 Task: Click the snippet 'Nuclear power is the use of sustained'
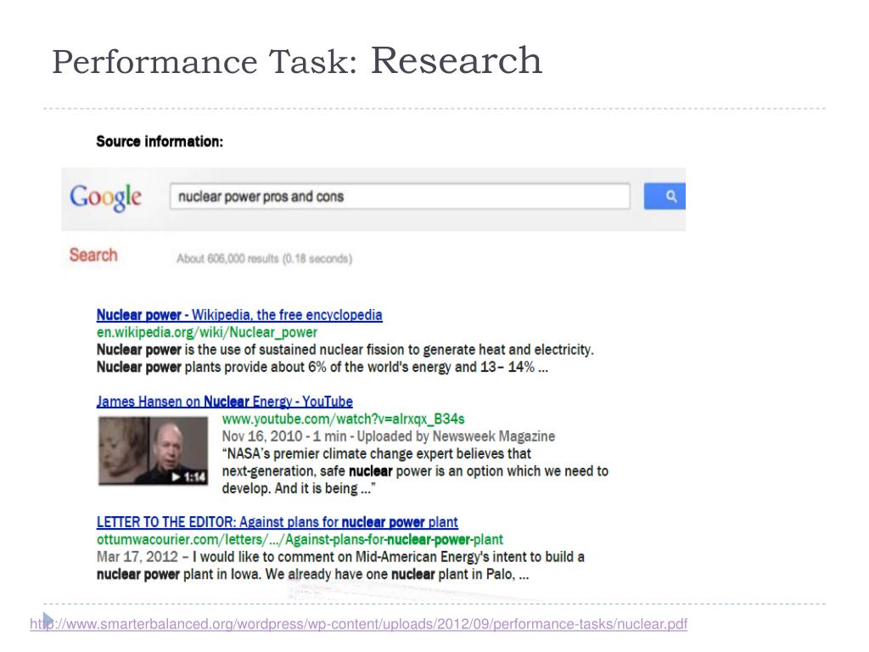pyautogui.click(x=345, y=350)
